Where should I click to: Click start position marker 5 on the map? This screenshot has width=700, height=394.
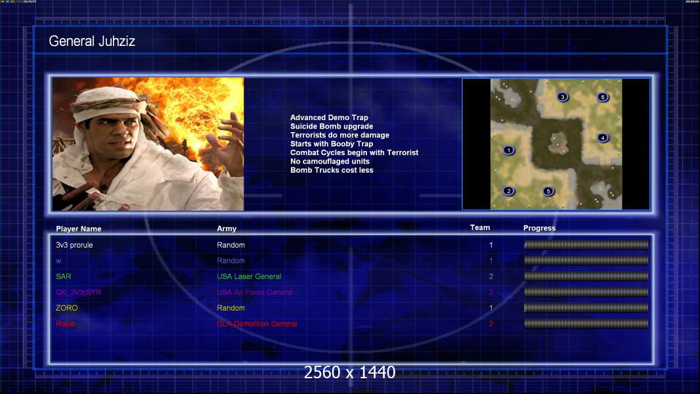pos(548,192)
